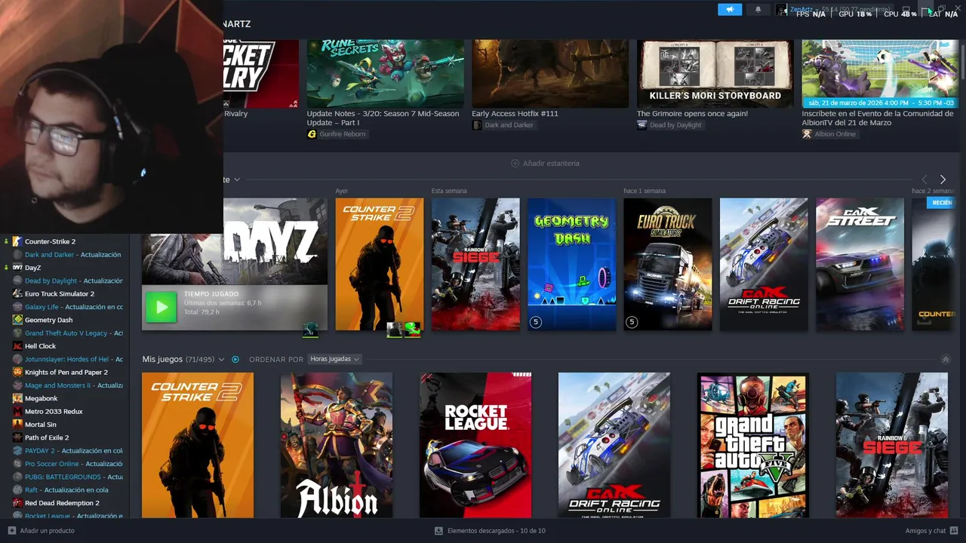Click the Path of Exile 2 icon
966x543 pixels.
click(x=17, y=437)
